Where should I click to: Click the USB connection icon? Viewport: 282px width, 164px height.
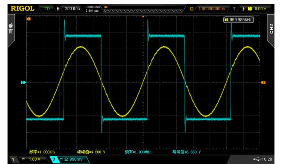(x=257, y=159)
